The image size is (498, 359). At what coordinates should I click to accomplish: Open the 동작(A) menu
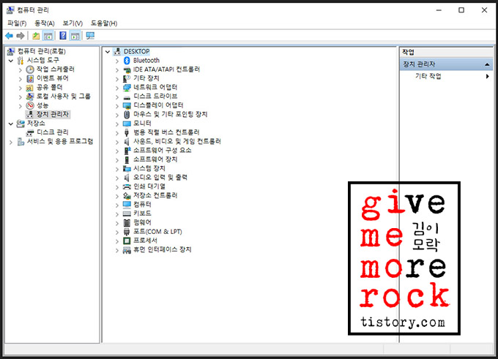45,23
